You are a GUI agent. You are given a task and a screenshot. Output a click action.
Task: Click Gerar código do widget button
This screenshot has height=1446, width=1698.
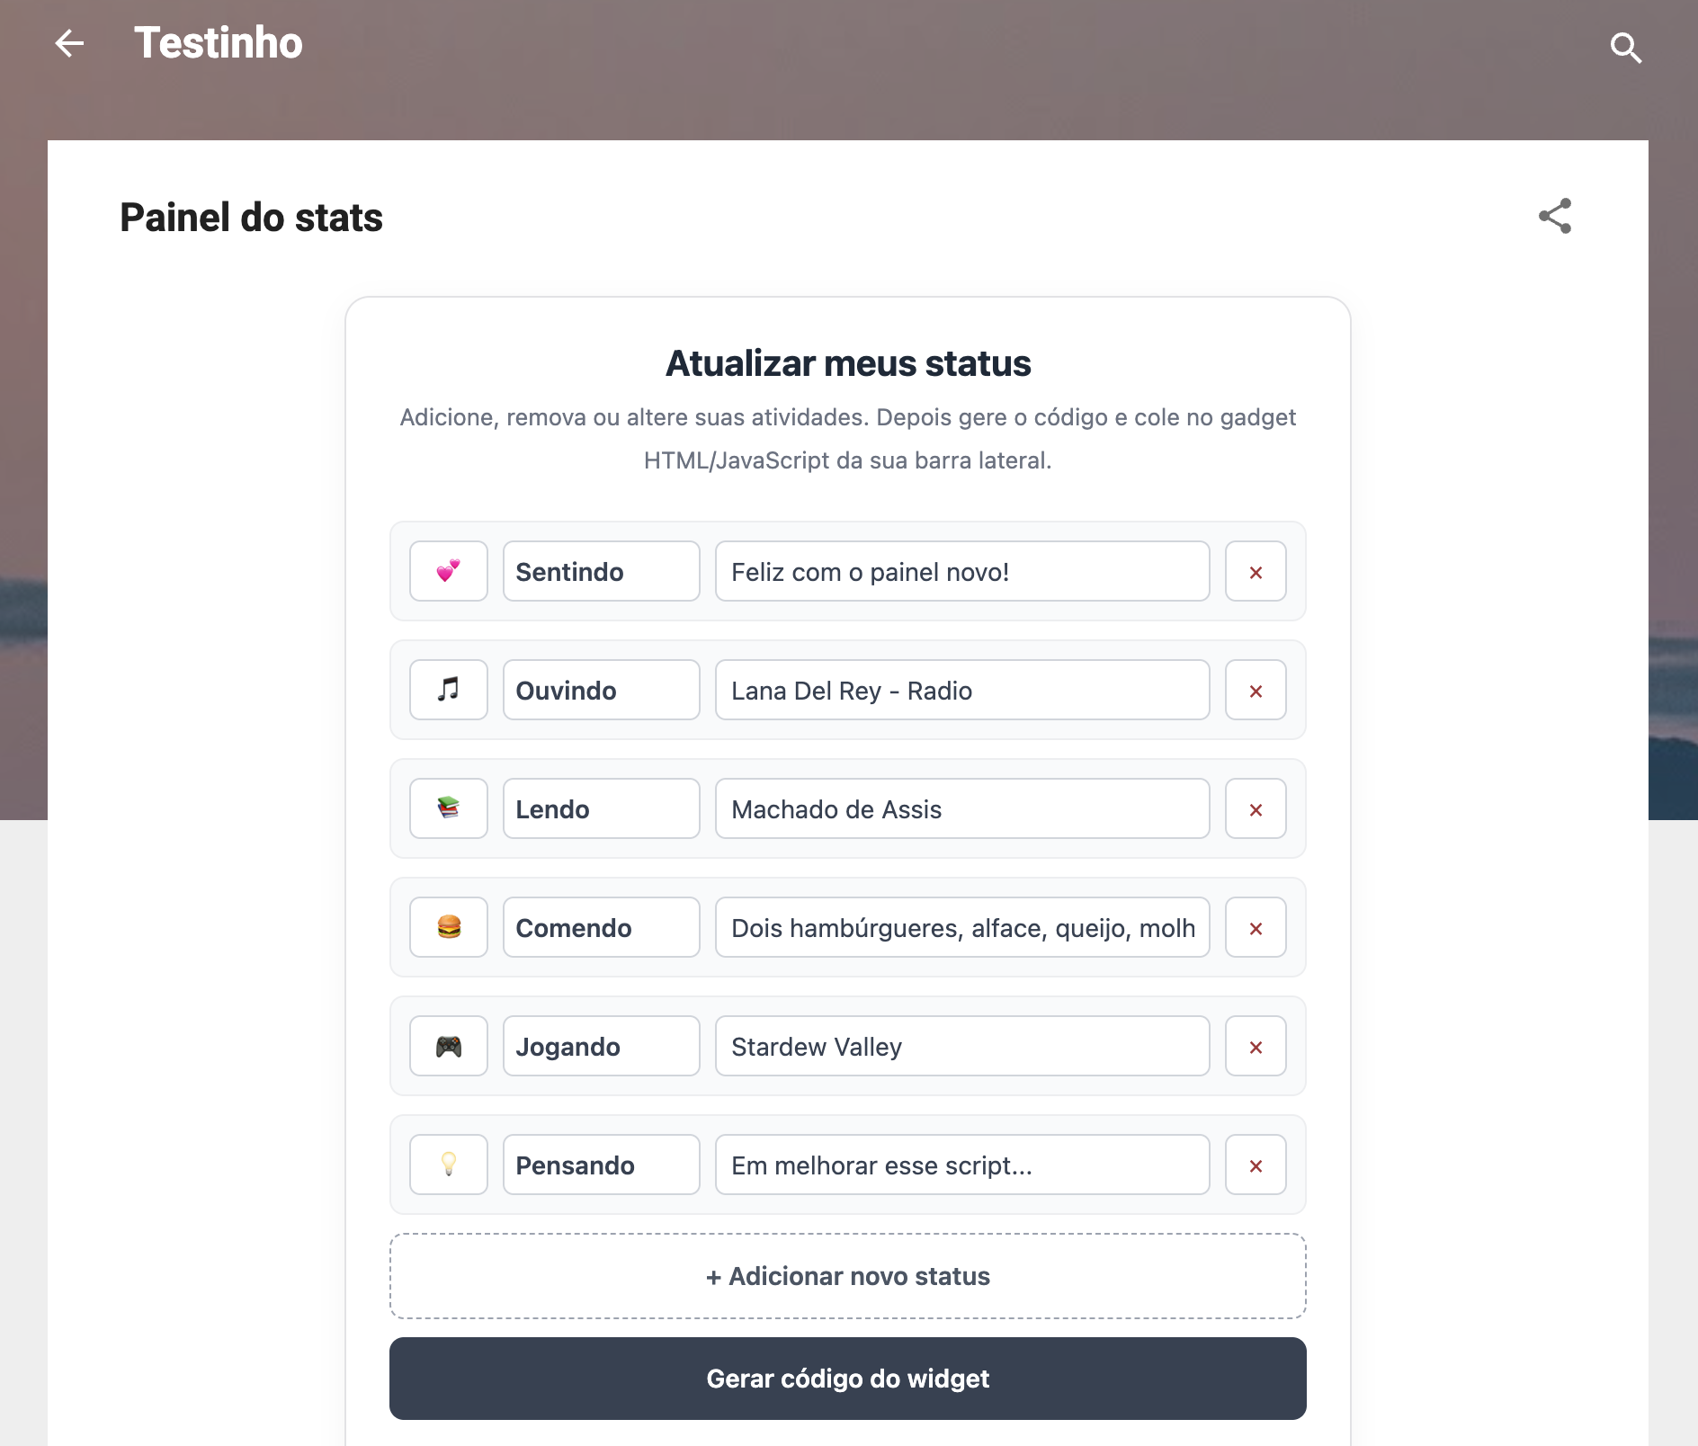click(848, 1379)
